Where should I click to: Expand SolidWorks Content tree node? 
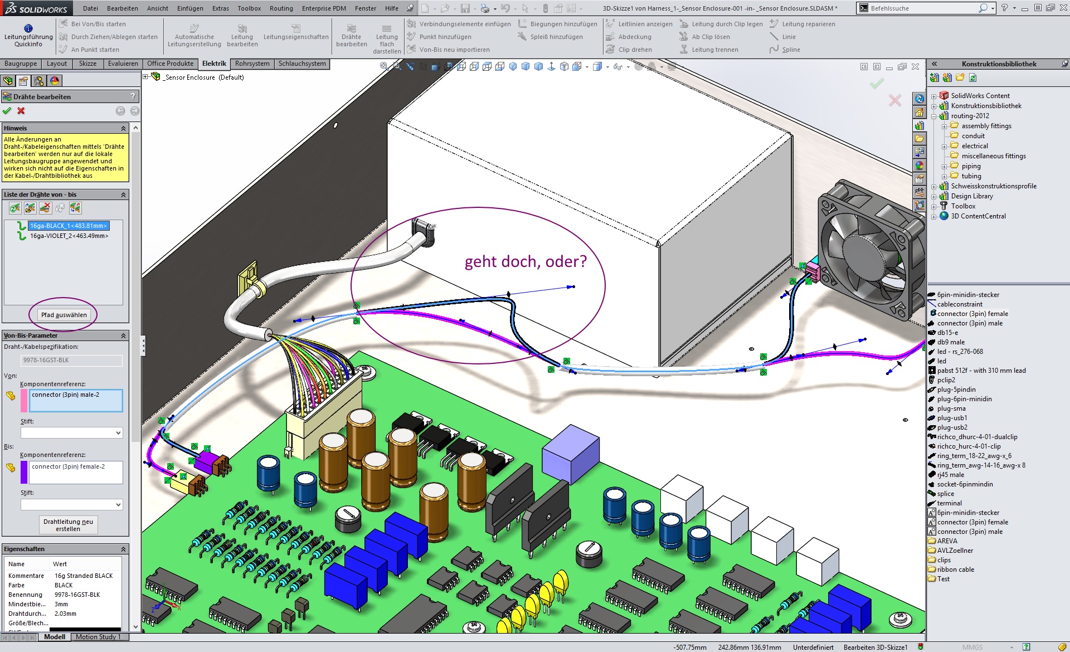point(934,96)
